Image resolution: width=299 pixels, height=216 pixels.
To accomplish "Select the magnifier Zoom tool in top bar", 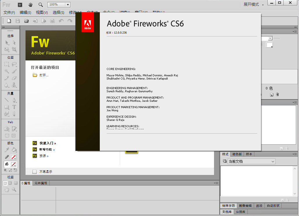I will (x=41, y=5).
